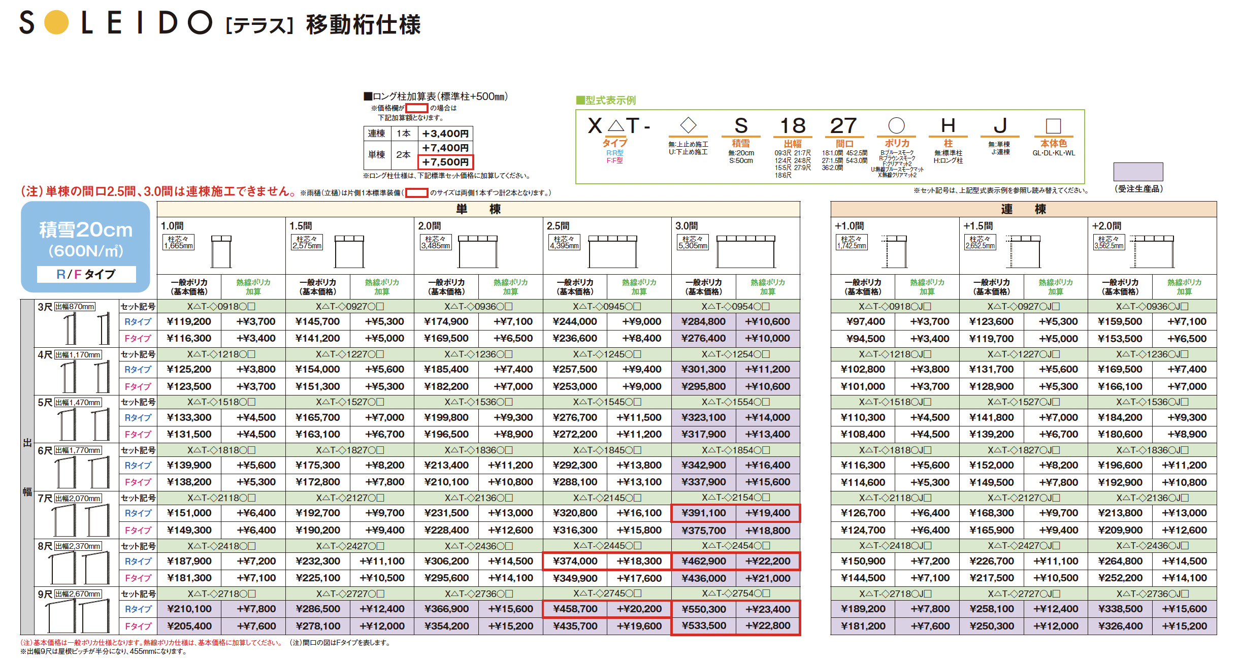This screenshot has height=660, width=1240.
Task: Click the 柱芯々 3,562.5mm label
Action: click(1109, 242)
